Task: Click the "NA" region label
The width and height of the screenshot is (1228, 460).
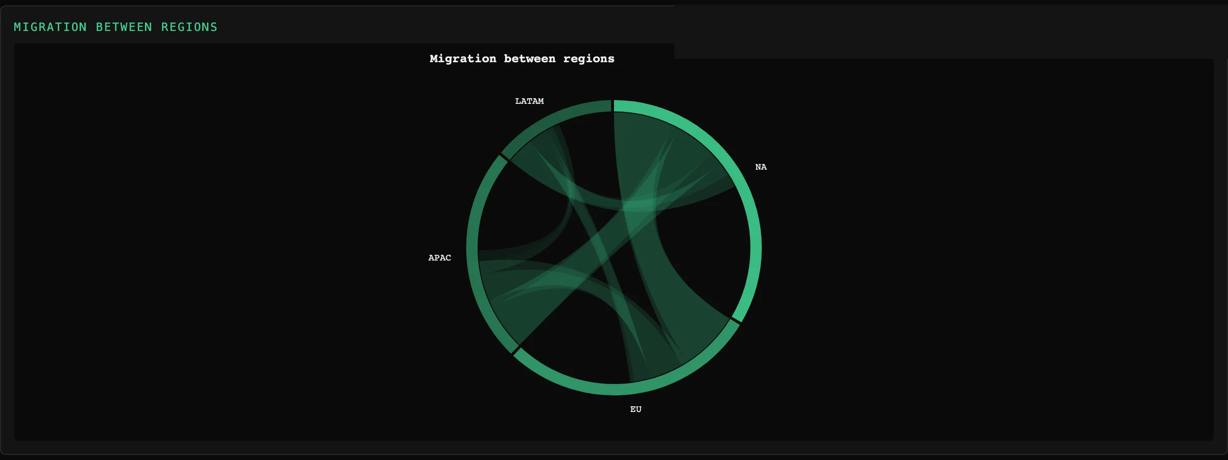Action: [761, 167]
